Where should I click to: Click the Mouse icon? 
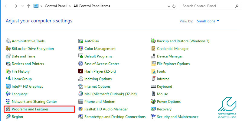click(x=153, y=94)
